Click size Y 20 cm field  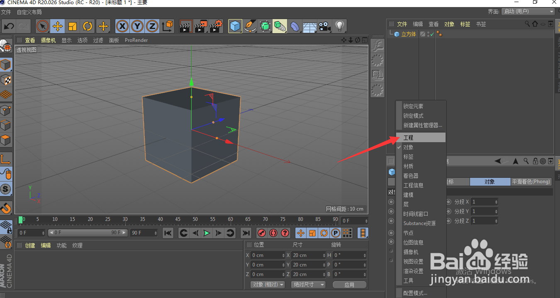coord(308,265)
